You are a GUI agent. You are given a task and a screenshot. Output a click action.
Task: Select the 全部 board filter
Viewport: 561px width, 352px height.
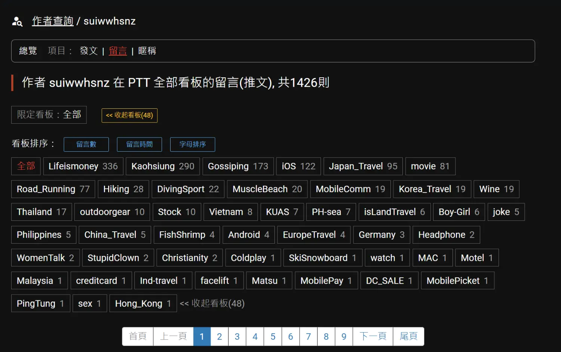(26, 166)
